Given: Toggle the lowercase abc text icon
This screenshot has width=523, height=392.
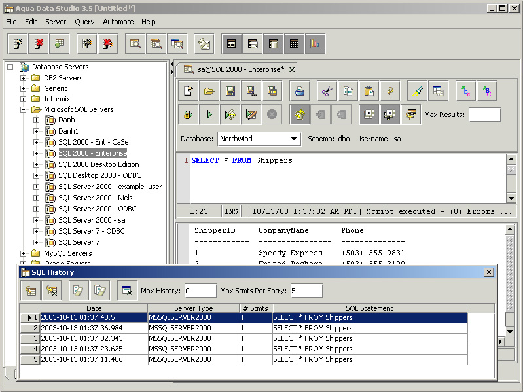Looking at the screenshot, I should click(465, 91).
